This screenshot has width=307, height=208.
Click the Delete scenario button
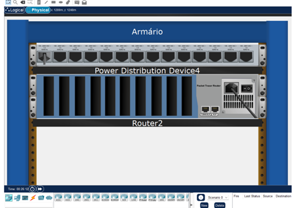220,205
